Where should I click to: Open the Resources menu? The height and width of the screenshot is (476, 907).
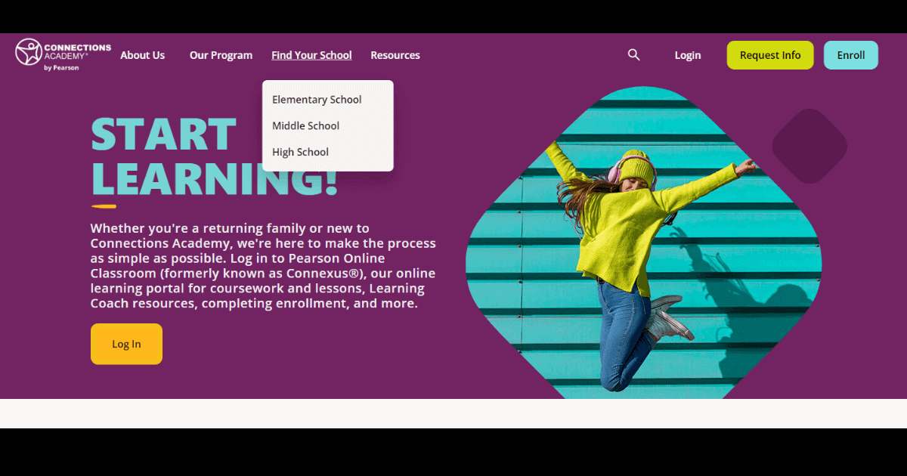click(395, 55)
